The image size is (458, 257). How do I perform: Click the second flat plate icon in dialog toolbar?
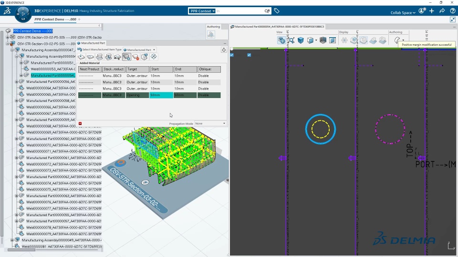(90, 57)
